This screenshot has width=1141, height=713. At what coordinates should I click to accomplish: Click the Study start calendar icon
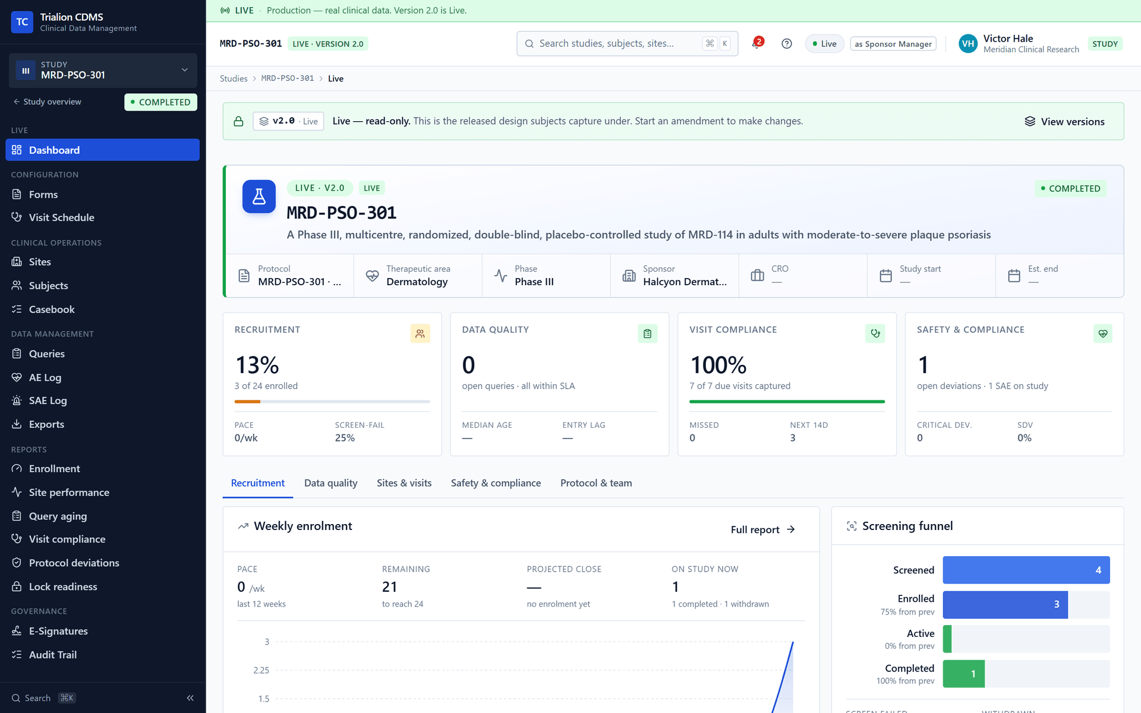[885, 276]
